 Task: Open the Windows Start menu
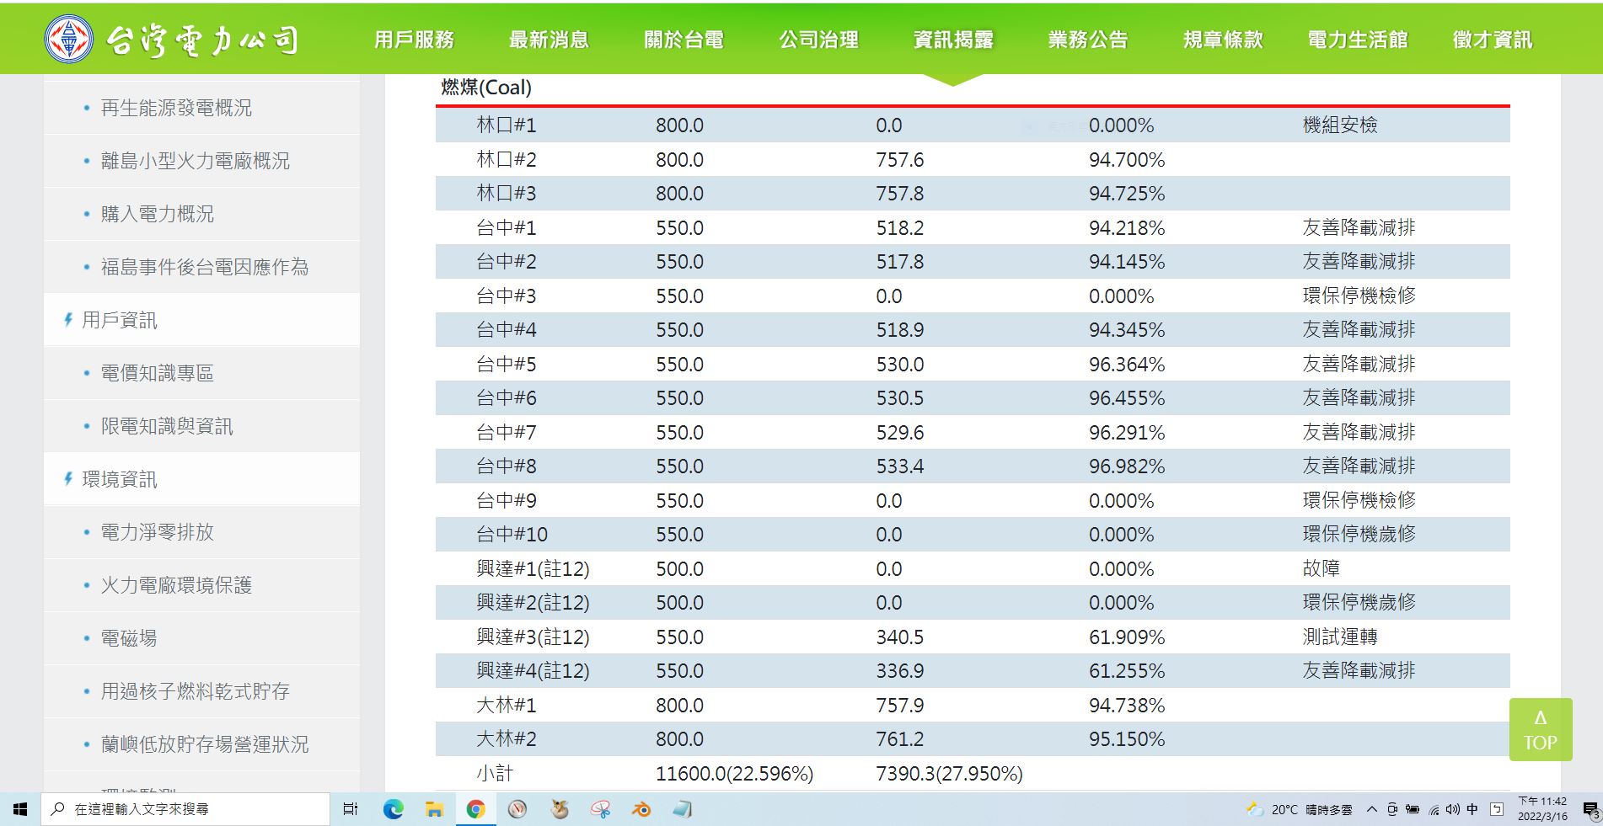pyautogui.click(x=20, y=809)
